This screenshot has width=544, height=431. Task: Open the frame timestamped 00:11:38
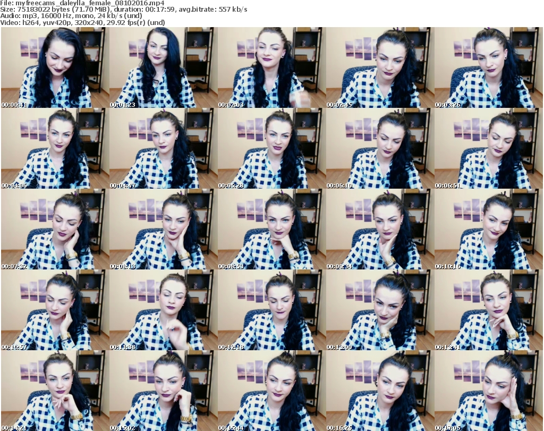[162, 310]
